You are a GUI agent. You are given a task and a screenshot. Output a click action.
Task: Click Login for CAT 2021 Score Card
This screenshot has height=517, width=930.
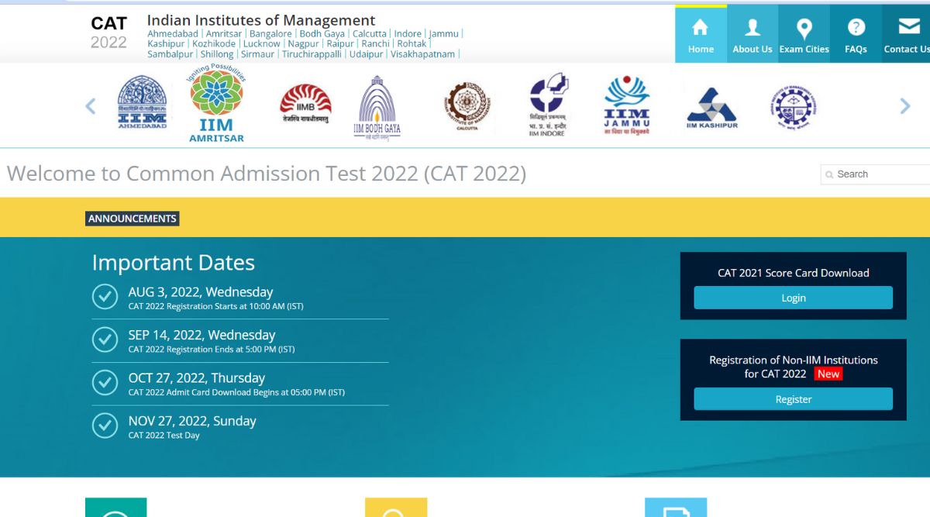[793, 298]
